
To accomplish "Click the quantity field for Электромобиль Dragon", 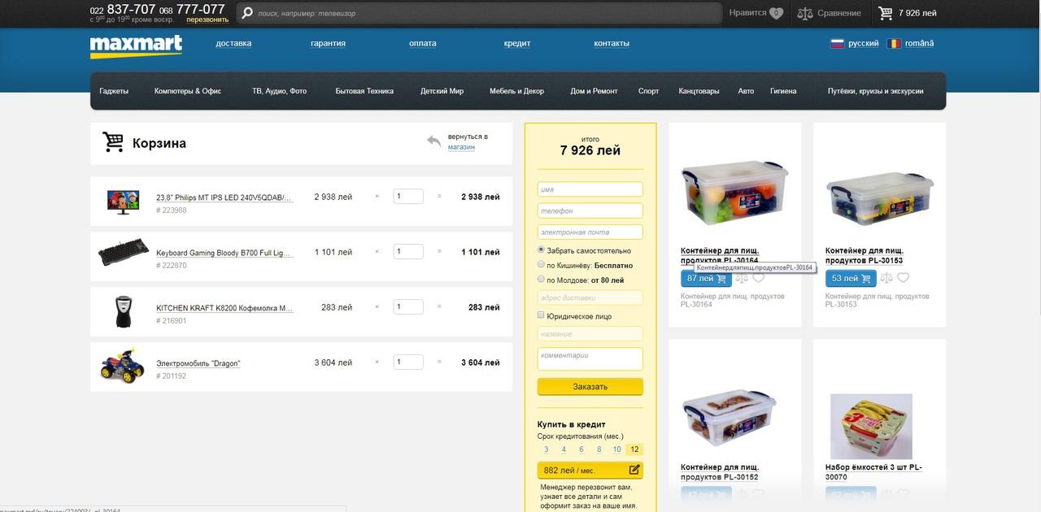I will [408, 362].
